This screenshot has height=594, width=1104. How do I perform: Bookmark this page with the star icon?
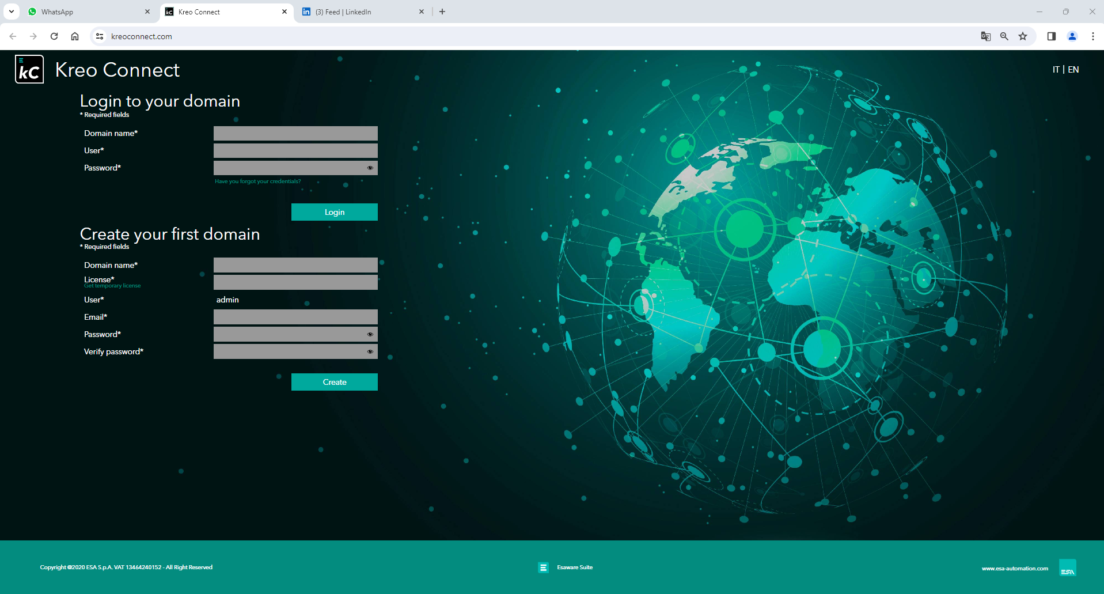pyautogui.click(x=1022, y=36)
